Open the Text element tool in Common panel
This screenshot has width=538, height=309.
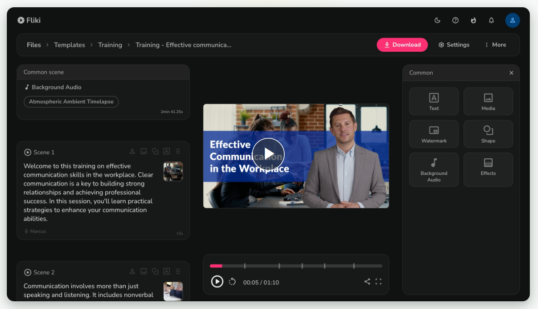(x=434, y=101)
